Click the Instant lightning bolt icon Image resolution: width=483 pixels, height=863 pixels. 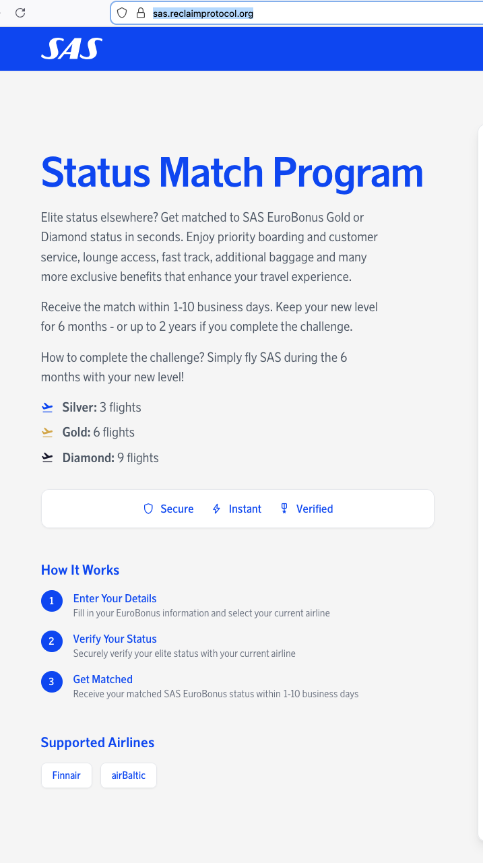click(x=216, y=509)
